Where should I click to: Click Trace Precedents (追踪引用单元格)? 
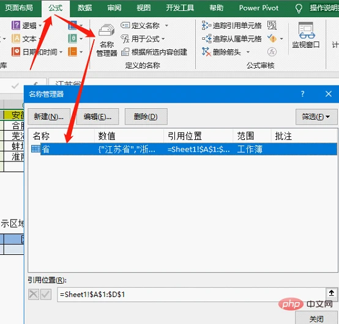pos(231,26)
